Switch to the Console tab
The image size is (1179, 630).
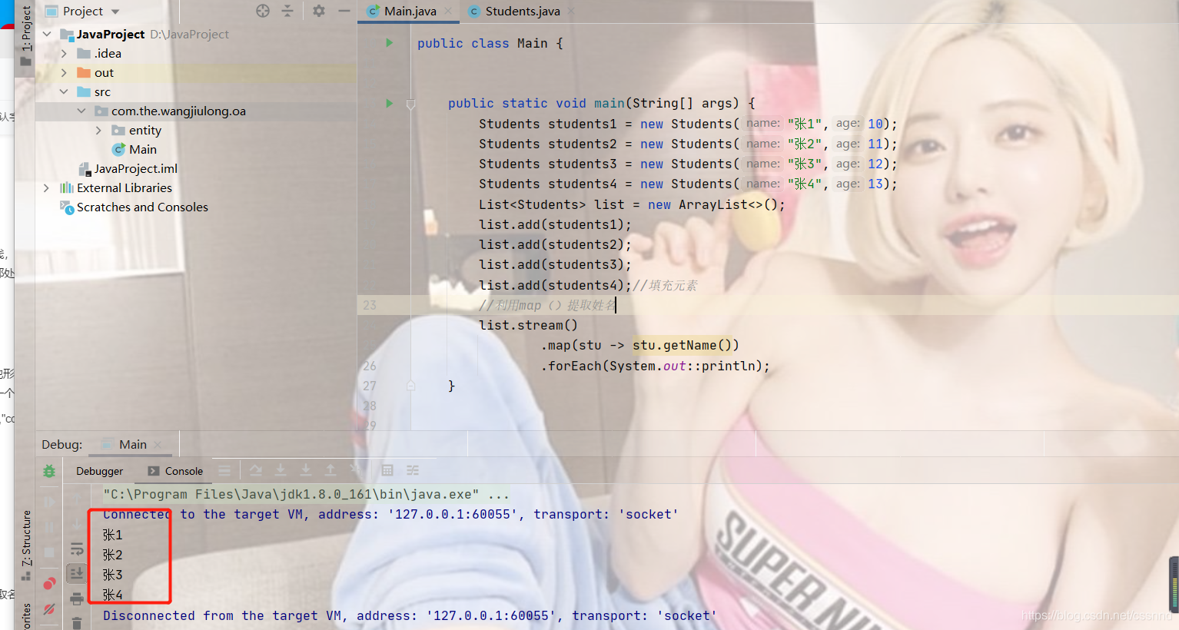click(x=175, y=471)
